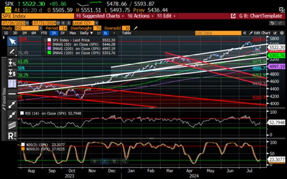287x179 pixels.
Task: Click the screen capture icon top right
Action: click(x=281, y=10)
